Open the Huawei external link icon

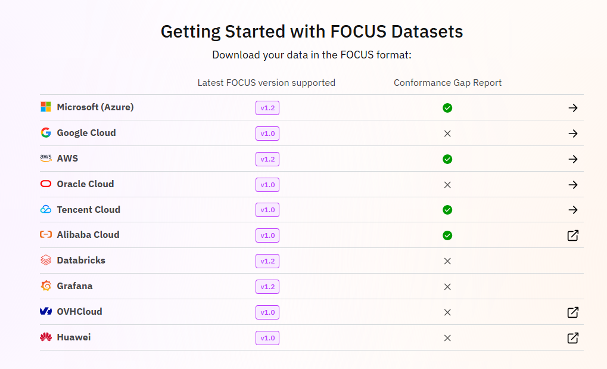[573, 338]
